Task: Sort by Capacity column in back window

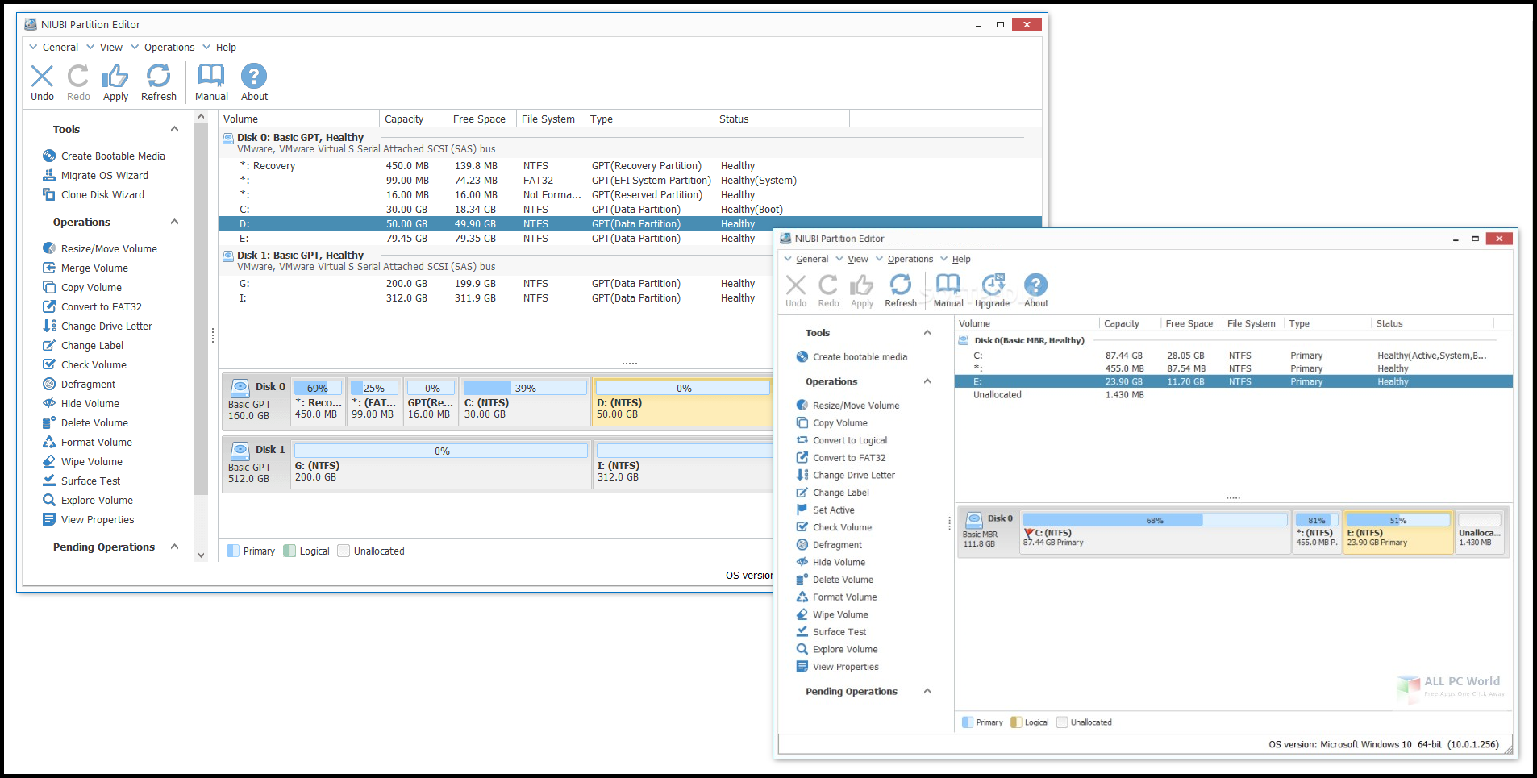Action: click(x=413, y=119)
